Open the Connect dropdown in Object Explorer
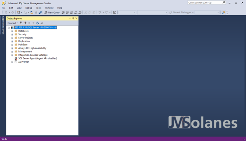 13,23
